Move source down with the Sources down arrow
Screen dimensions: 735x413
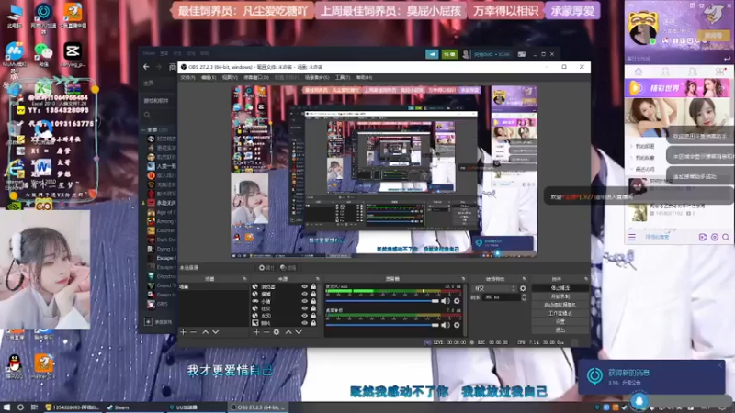click(299, 332)
